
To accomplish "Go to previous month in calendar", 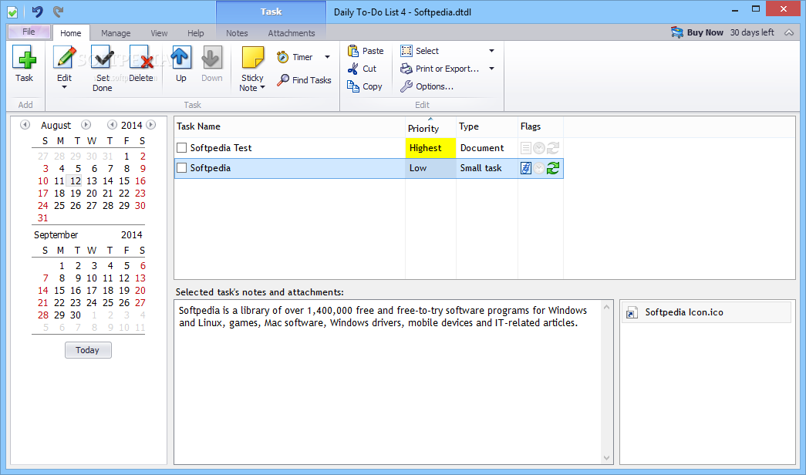I will pyautogui.click(x=25, y=125).
